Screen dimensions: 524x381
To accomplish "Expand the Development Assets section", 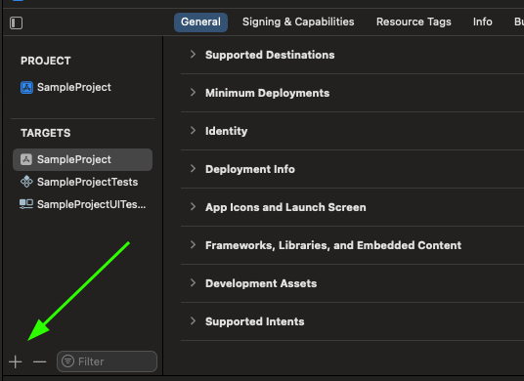I will point(193,283).
